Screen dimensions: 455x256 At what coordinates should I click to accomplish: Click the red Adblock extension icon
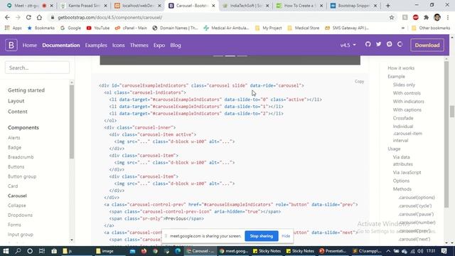pyautogui.click(x=415, y=17)
